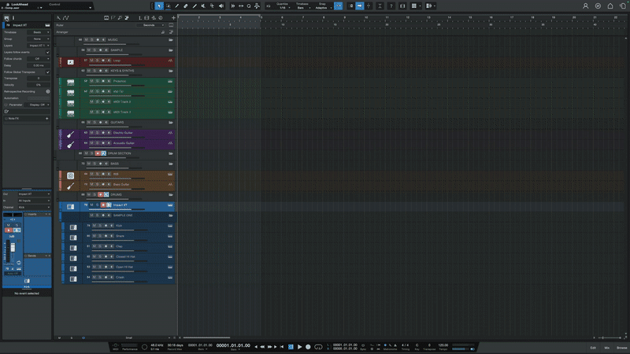Open the track list wrench options icon

pyautogui.click(x=58, y=17)
